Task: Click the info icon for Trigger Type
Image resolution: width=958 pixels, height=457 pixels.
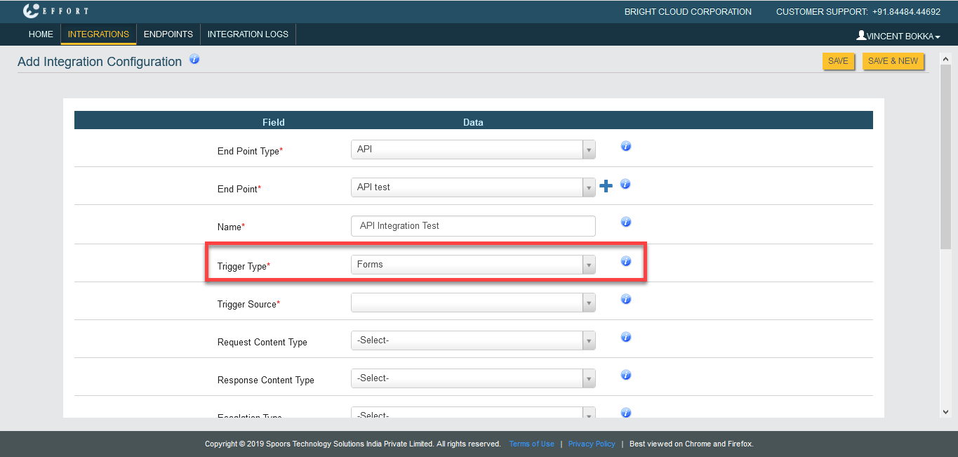Action: tap(626, 261)
